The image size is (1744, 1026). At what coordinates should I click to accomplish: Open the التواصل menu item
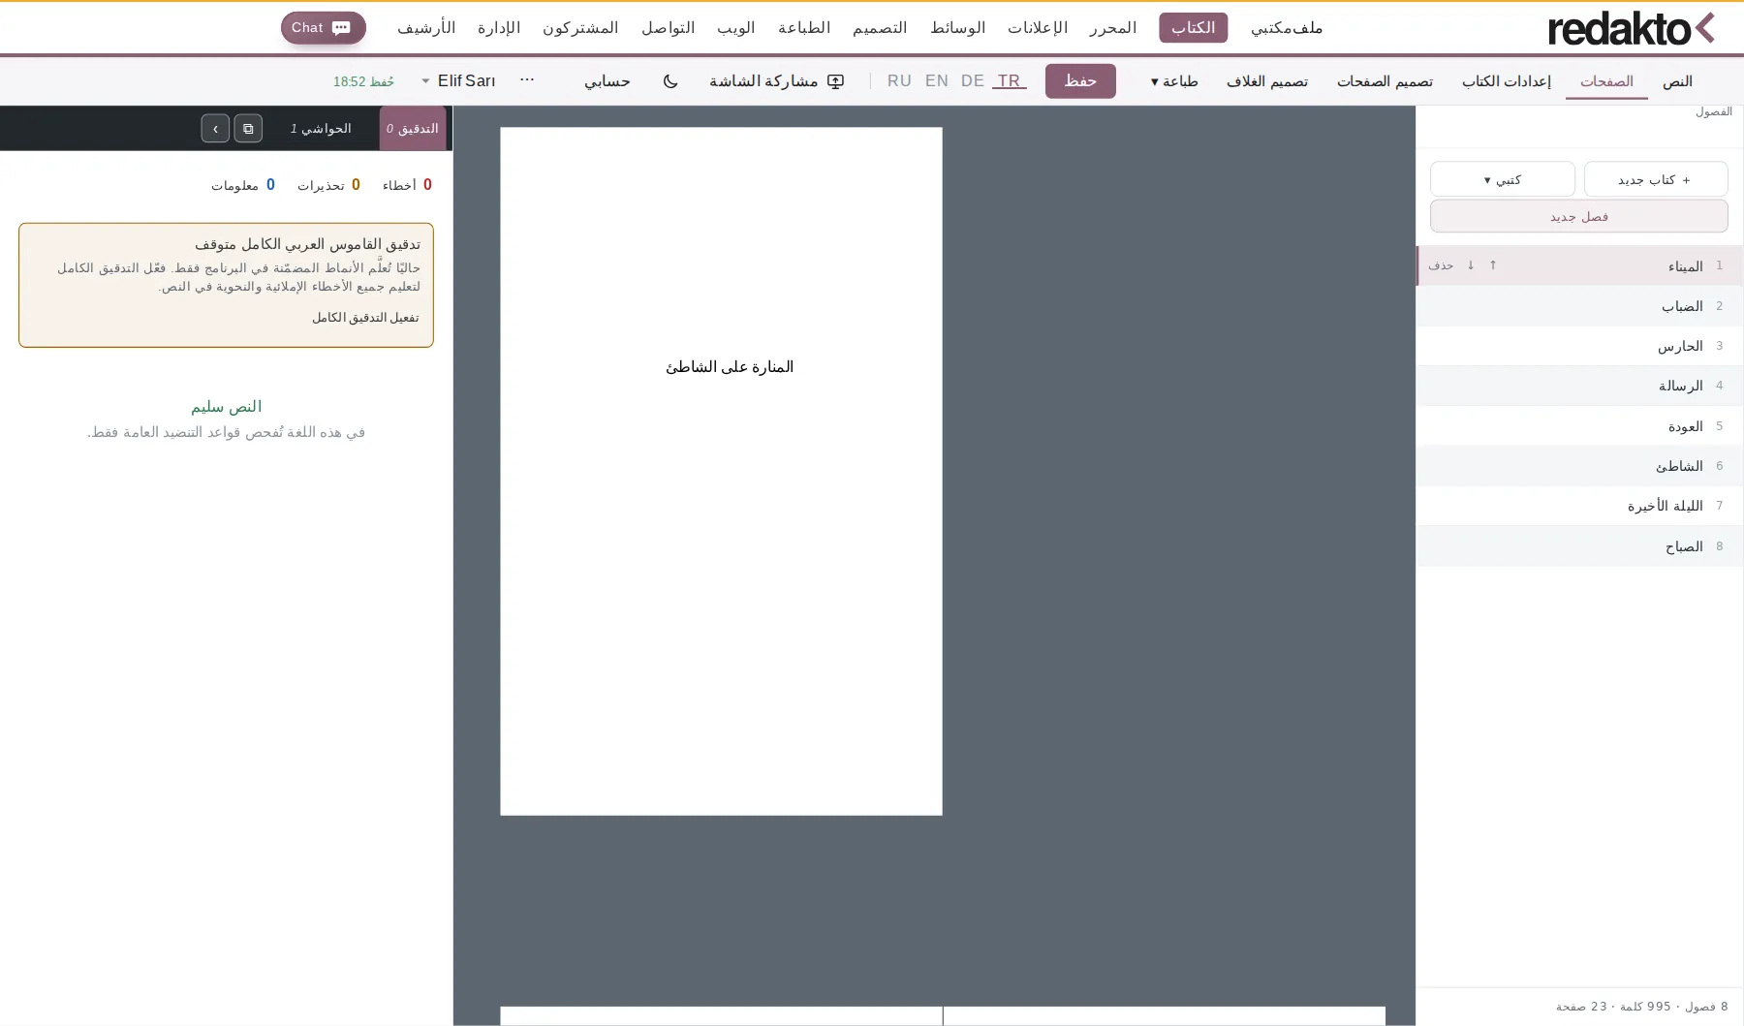coord(668,28)
